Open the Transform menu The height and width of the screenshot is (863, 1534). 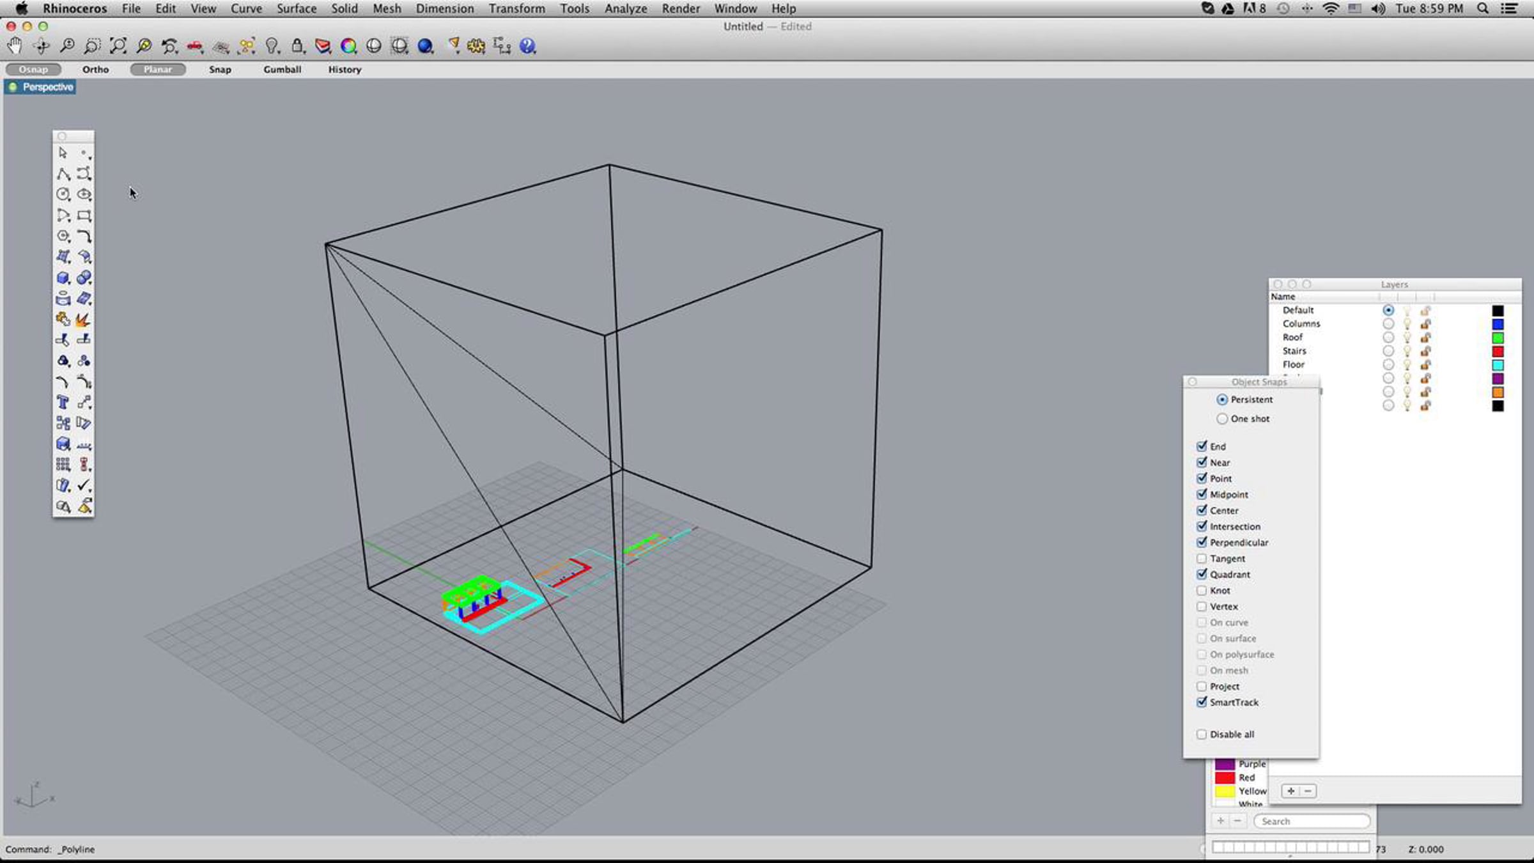coord(516,8)
